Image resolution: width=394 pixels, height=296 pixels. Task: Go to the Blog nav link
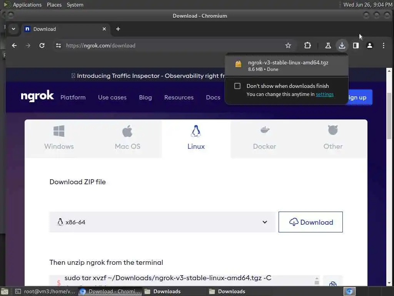(145, 98)
